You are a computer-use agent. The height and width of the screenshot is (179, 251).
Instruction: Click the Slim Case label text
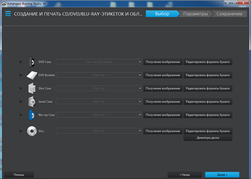click(45, 88)
